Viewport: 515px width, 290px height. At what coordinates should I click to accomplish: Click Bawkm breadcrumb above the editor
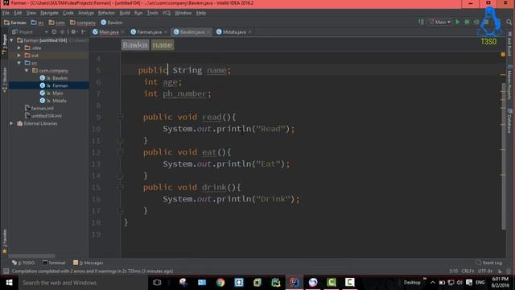(x=135, y=45)
